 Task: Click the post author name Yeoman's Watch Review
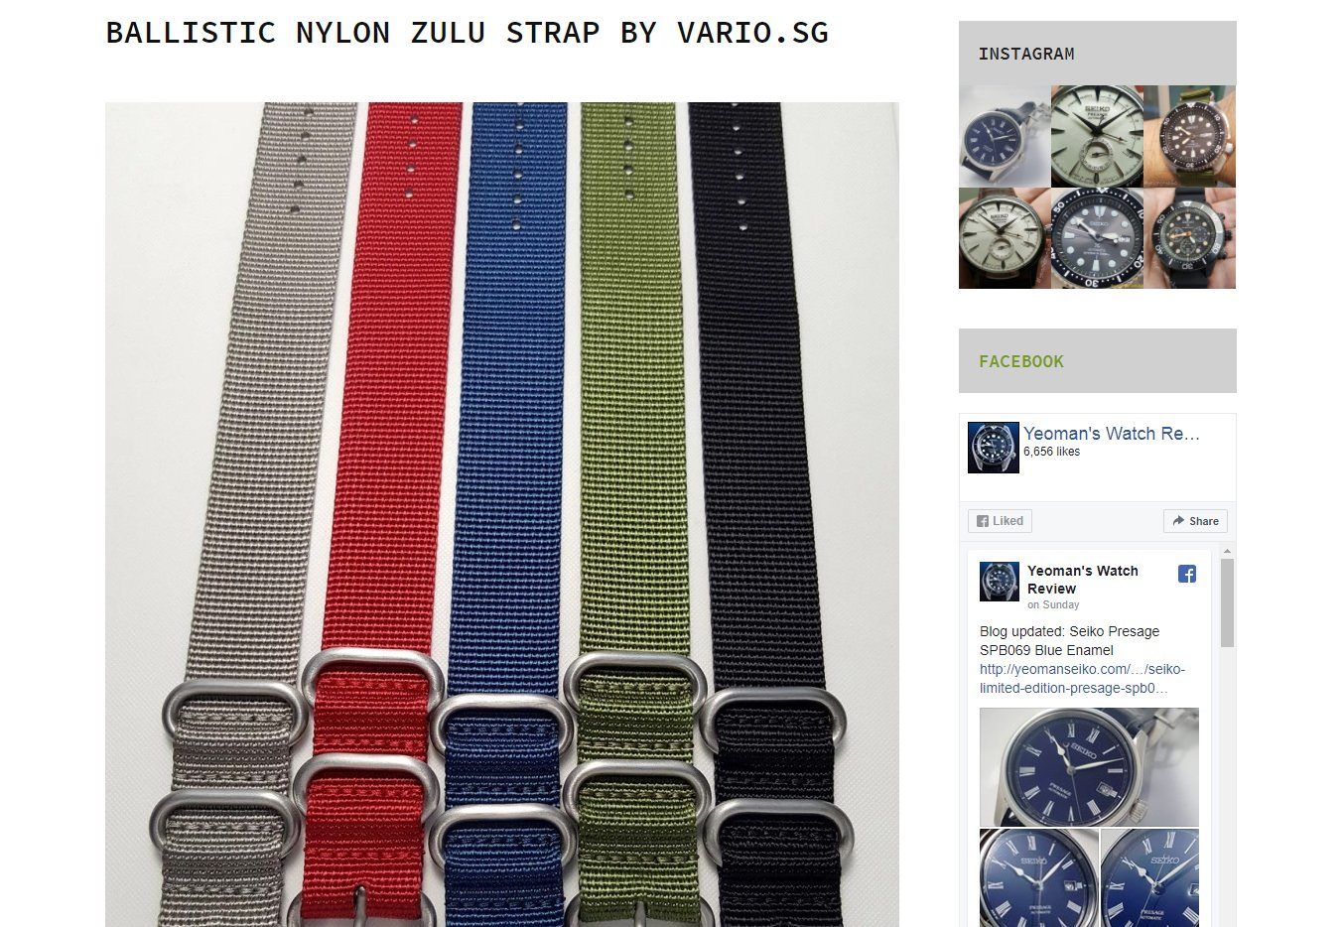point(1083,580)
